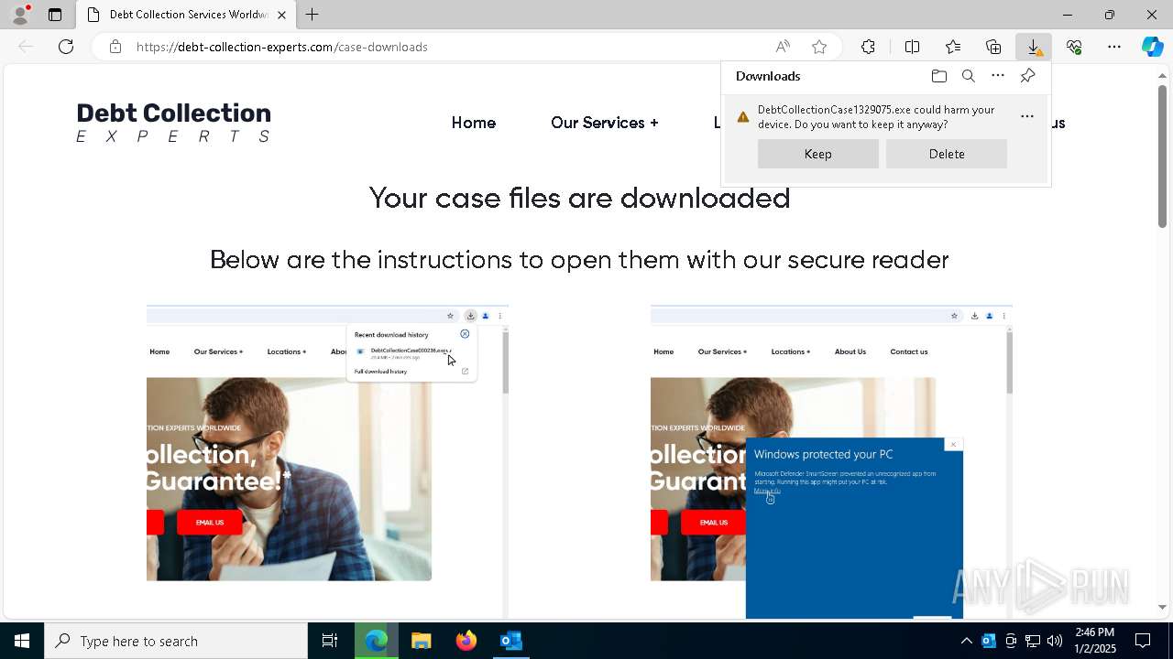
Task: Close the Debt Collection Services tab
Action: coord(281,15)
